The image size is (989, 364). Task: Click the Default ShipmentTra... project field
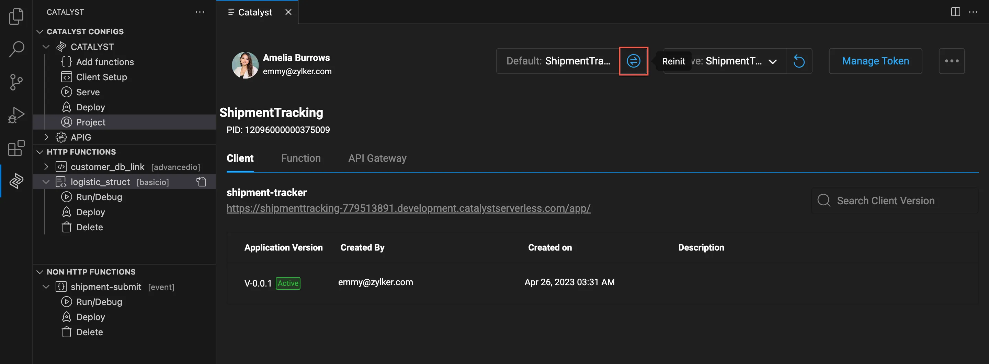click(x=558, y=61)
